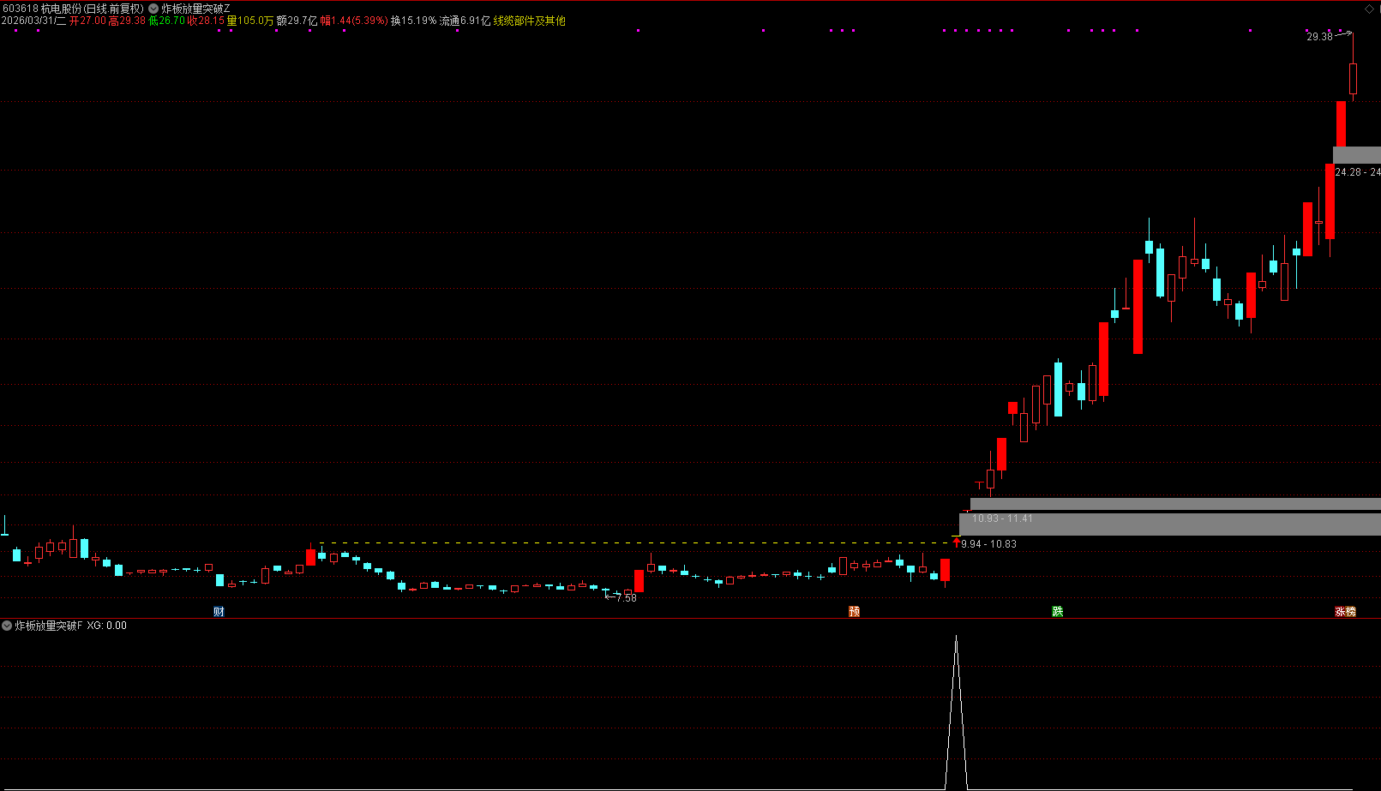Click the change value 幅1.44(5.39%)
The width and height of the screenshot is (1381, 791).
[354, 21]
